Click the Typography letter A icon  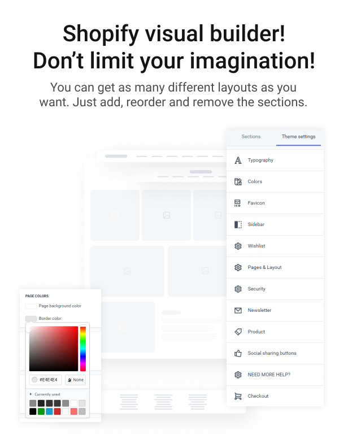point(238,160)
